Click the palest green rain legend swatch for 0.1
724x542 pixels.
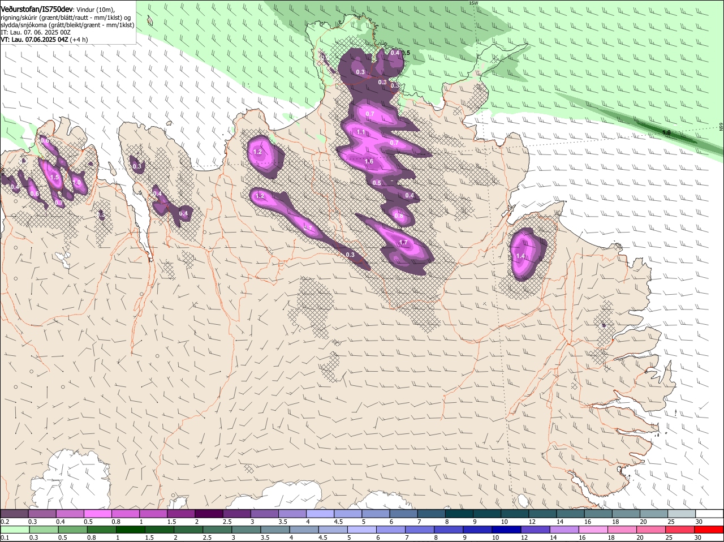click(15, 530)
